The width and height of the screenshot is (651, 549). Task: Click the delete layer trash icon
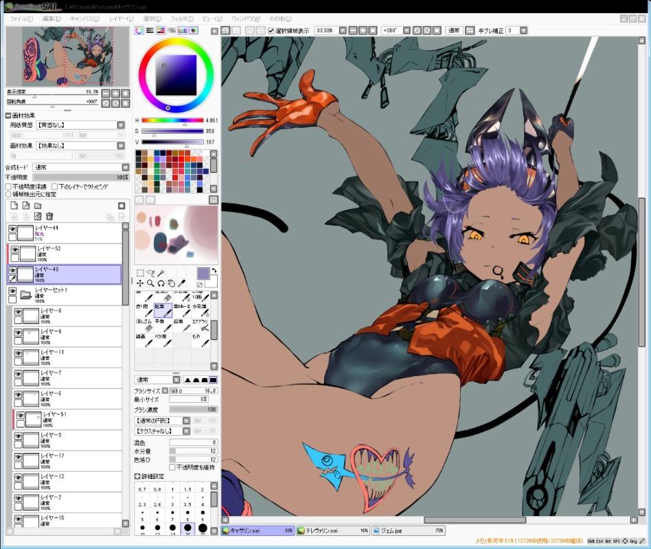pos(49,216)
